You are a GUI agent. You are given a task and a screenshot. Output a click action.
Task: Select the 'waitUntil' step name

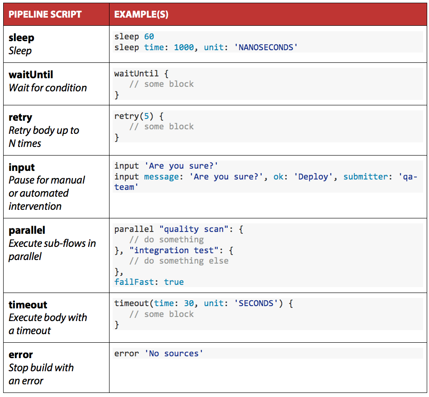[31, 75]
